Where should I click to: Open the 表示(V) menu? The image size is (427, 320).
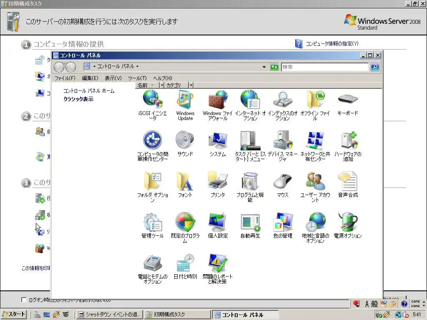[x=113, y=78]
